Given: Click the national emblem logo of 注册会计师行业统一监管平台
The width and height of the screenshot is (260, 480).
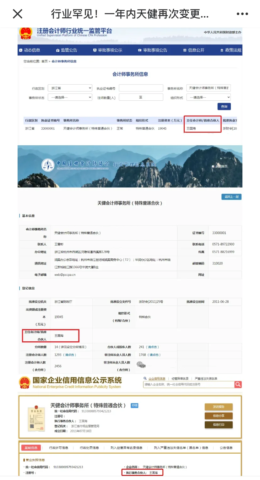Looking at the screenshot, I should coord(26,33).
